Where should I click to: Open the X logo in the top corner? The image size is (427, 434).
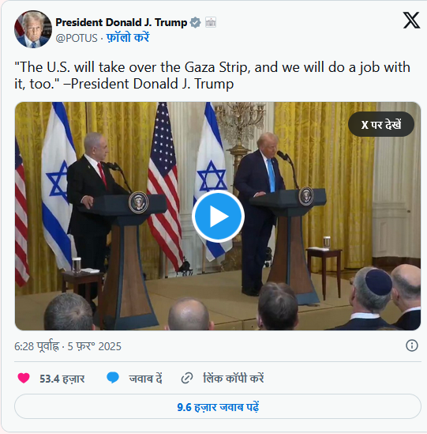411,21
